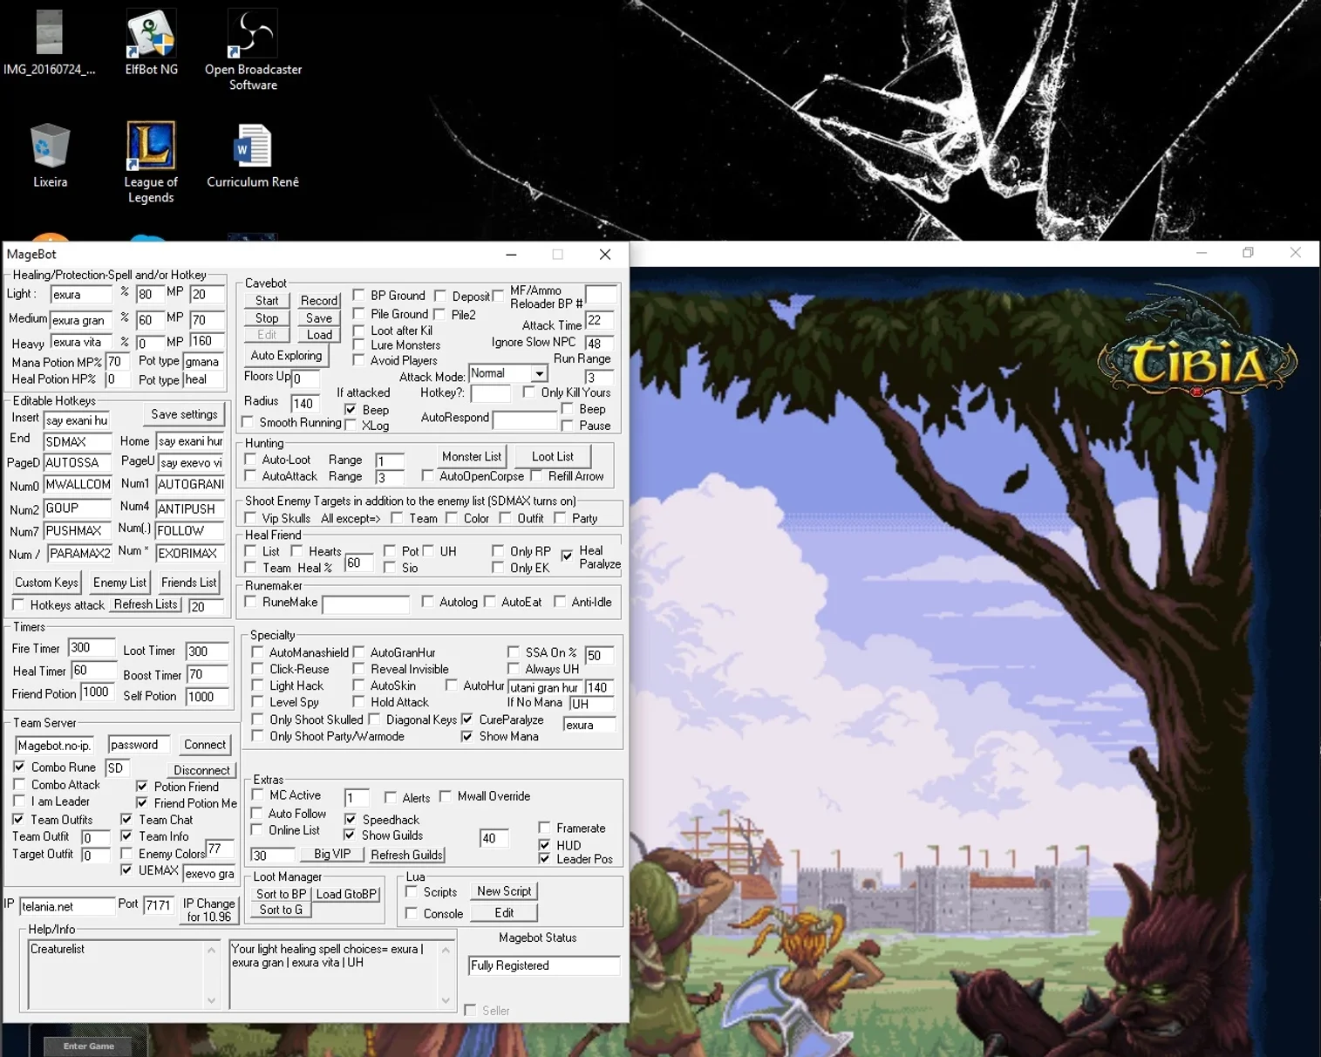Enable the BP Ground checkbox
The width and height of the screenshot is (1321, 1057).
(x=359, y=296)
